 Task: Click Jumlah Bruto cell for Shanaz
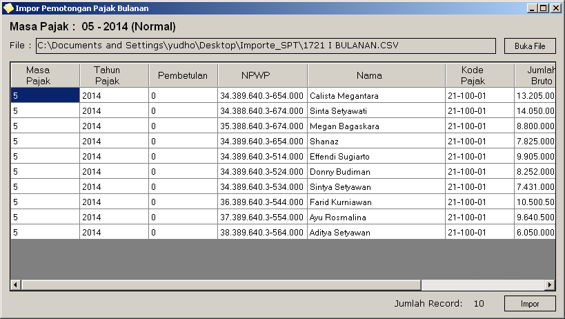(535, 141)
